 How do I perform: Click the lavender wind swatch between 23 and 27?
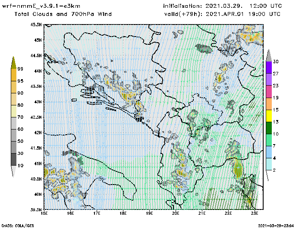pos(269,80)
